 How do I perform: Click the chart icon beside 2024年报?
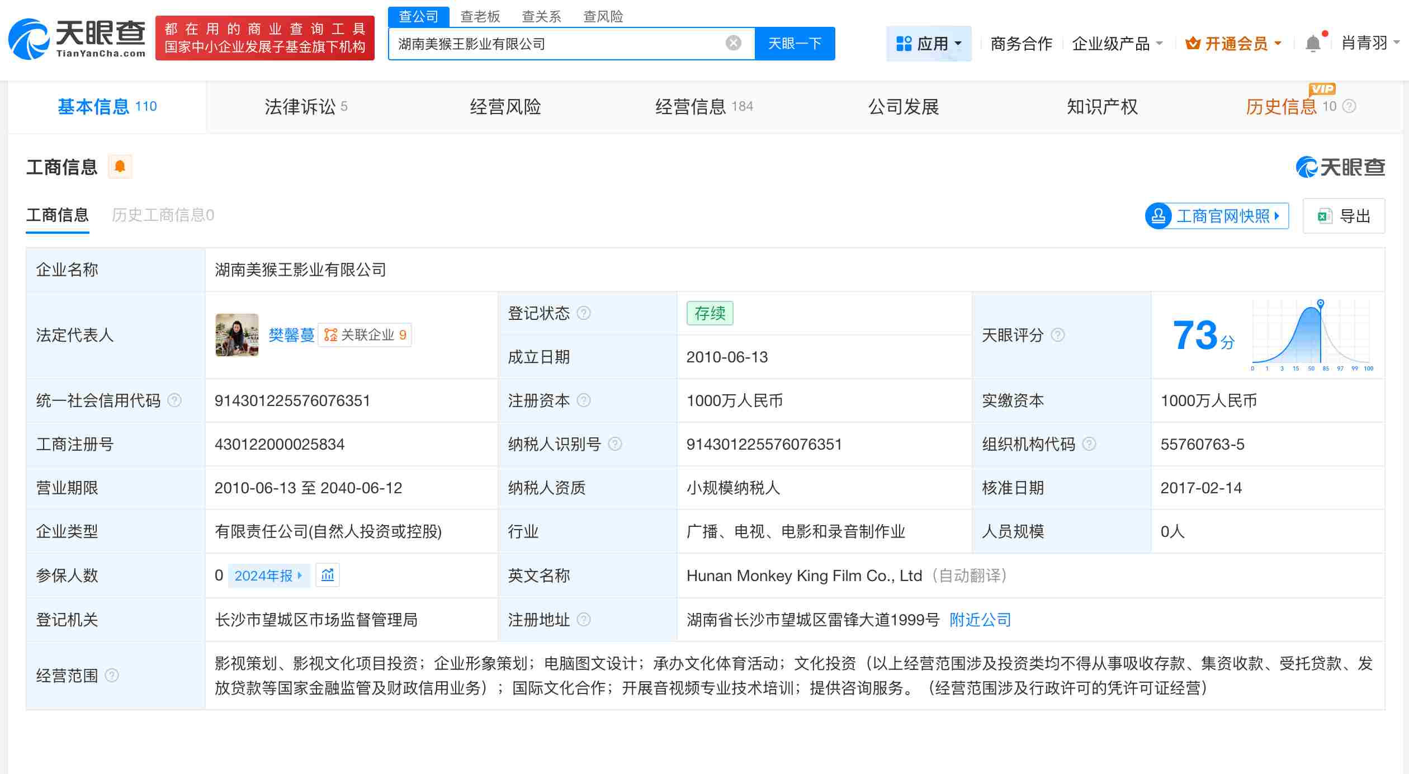tap(328, 575)
